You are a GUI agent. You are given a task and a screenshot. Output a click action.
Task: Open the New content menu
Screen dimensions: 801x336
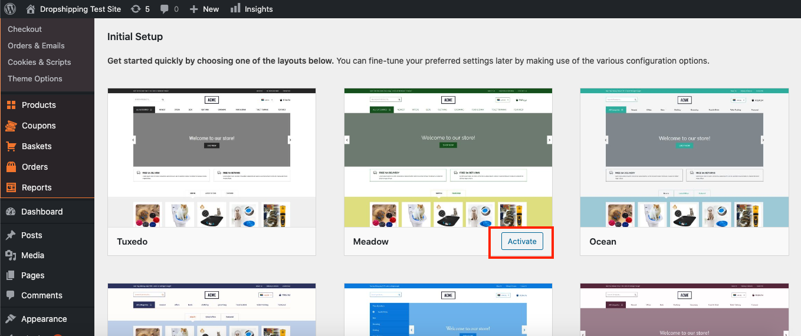pos(204,9)
